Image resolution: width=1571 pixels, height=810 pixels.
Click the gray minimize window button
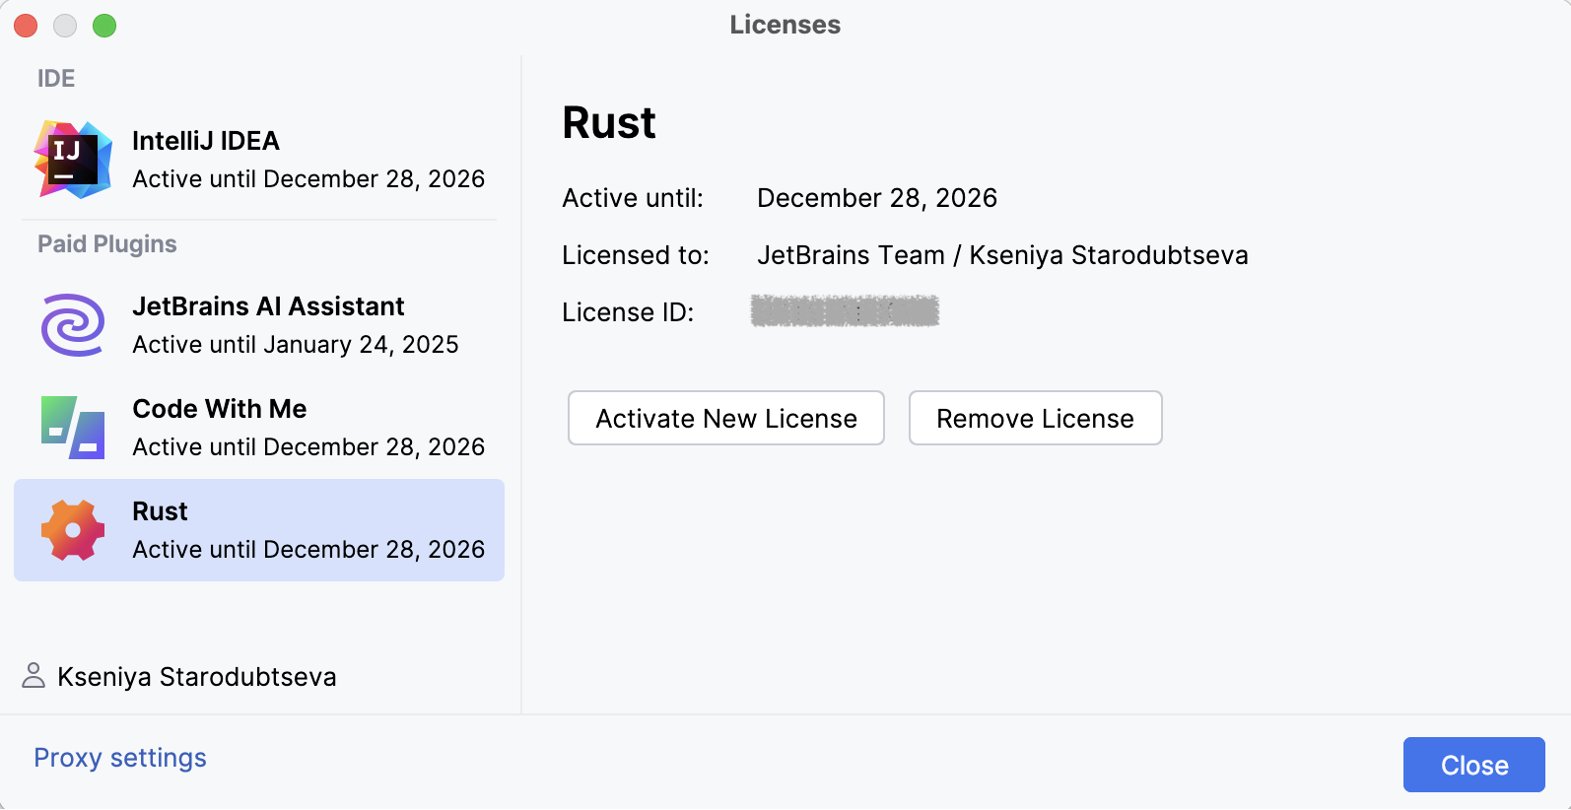[x=65, y=26]
